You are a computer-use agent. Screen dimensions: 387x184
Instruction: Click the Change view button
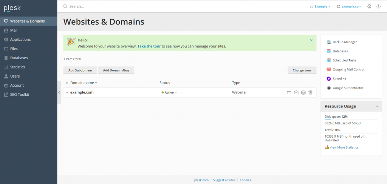(302, 70)
